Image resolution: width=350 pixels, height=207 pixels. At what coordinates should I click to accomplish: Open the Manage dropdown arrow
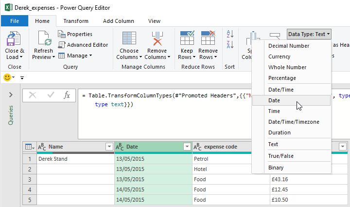[90, 55]
